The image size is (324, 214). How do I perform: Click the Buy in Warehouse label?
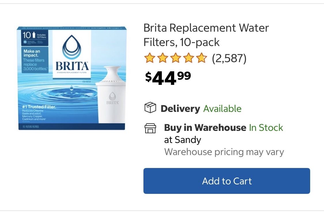coord(205,128)
